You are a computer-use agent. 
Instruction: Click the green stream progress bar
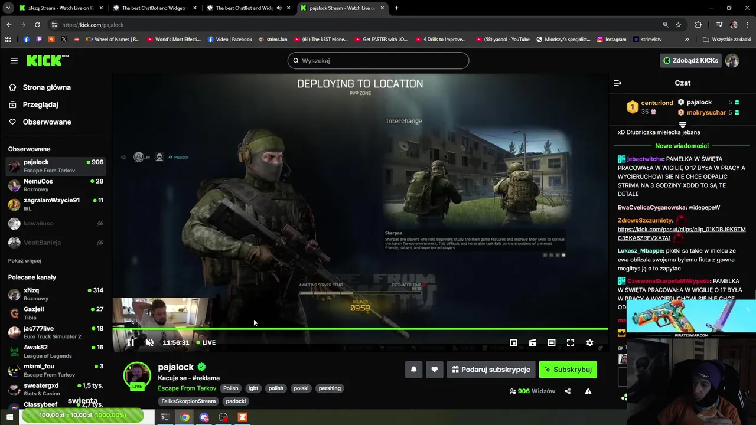point(360,329)
